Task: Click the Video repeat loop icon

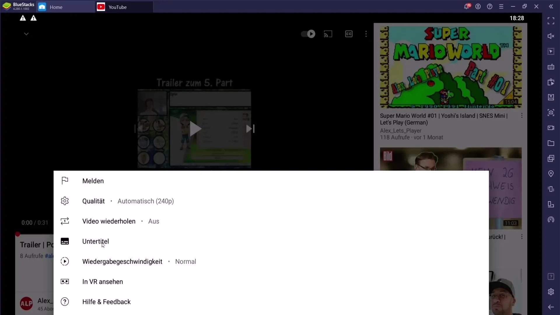Action: pos(65,221)
